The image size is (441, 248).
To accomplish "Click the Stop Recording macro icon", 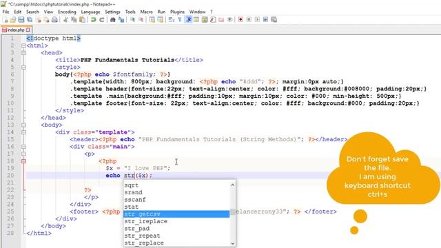I will [x=249, y=20].
